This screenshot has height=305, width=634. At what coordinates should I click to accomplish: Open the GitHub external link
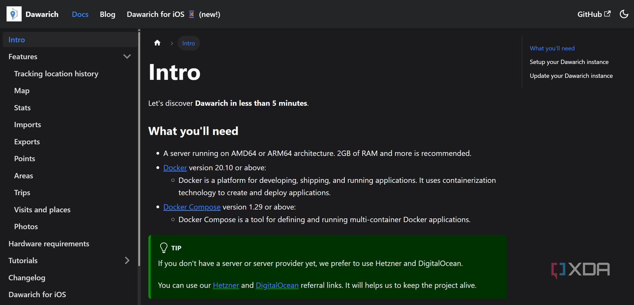pos(594,14)
